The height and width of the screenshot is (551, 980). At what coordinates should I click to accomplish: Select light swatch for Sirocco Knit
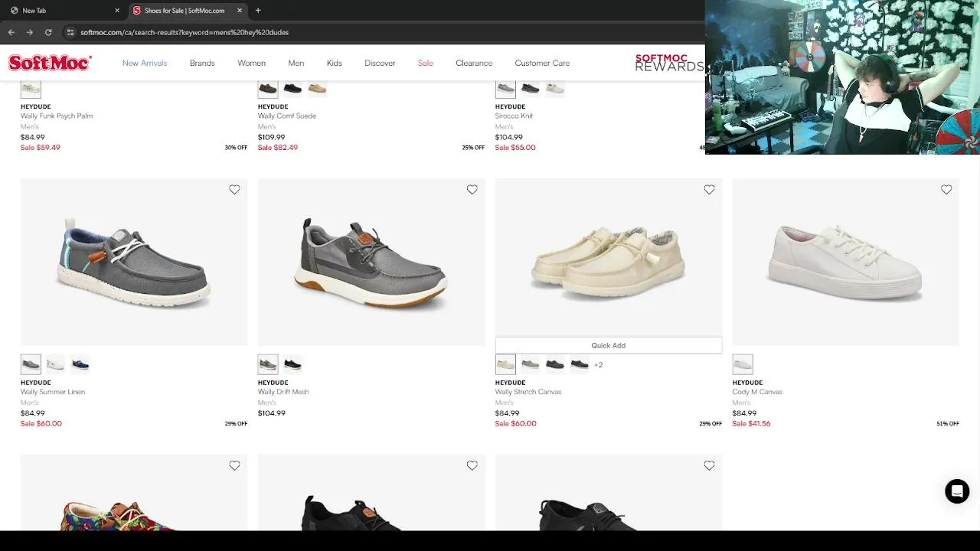click(554, 89)
